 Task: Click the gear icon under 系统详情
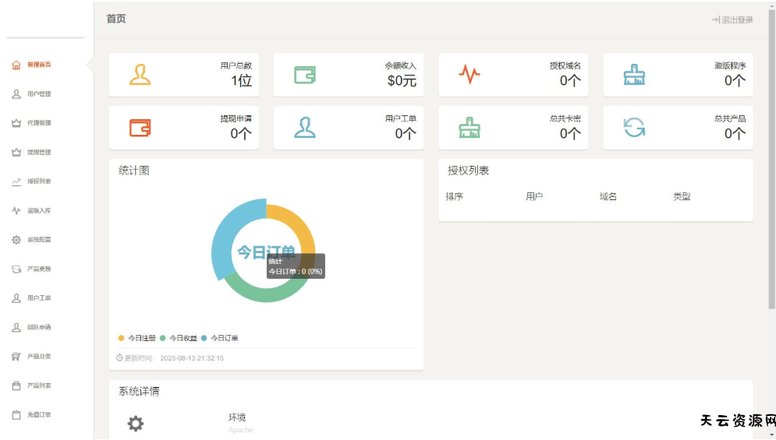(x=136, y=424)
